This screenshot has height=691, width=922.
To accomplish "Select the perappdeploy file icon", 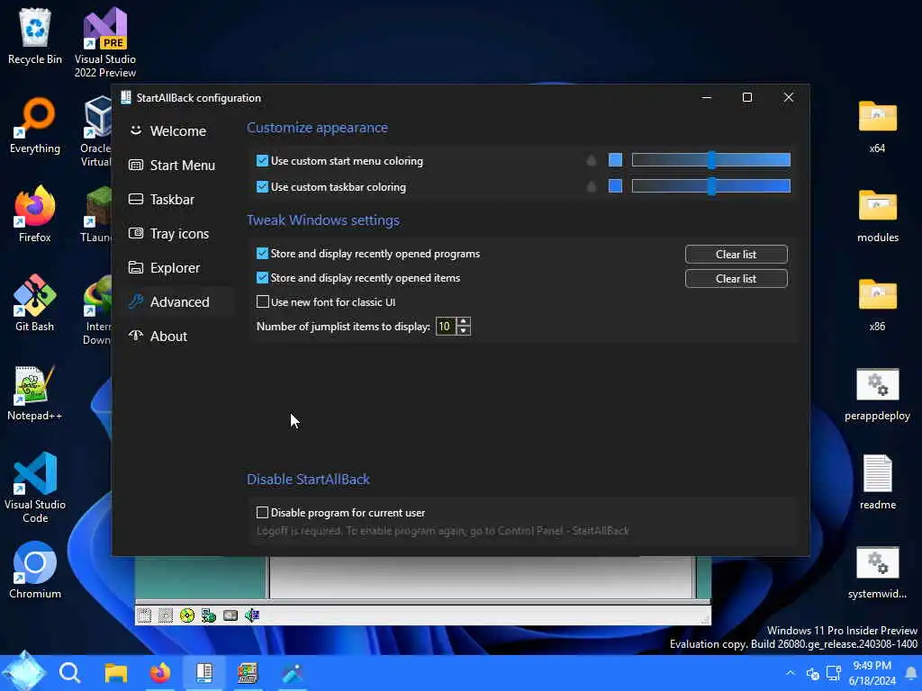I will (x=877, y=392).
